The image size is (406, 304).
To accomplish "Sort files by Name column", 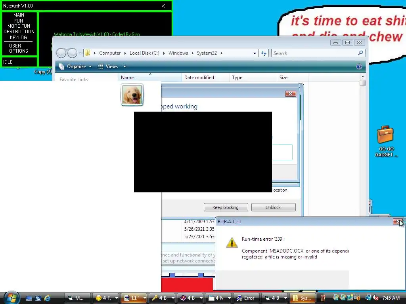I will click(x=150, y=78).
